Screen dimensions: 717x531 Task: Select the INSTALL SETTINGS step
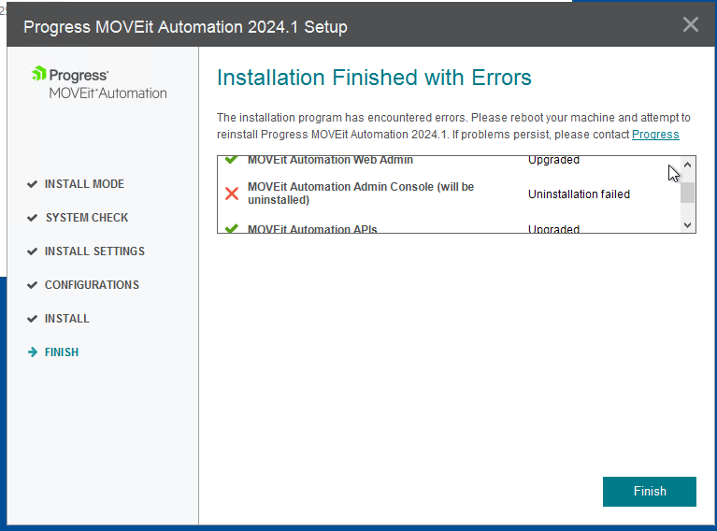[x=94, y=251]
